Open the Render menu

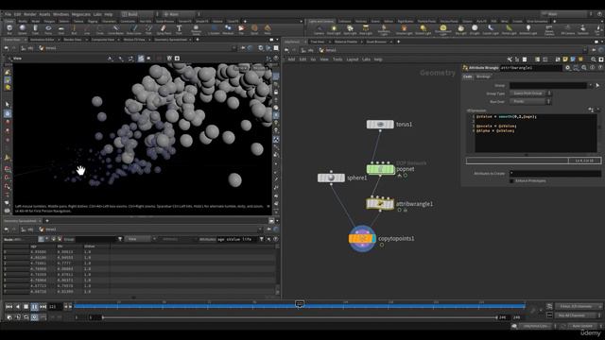(x=29, y=14)
